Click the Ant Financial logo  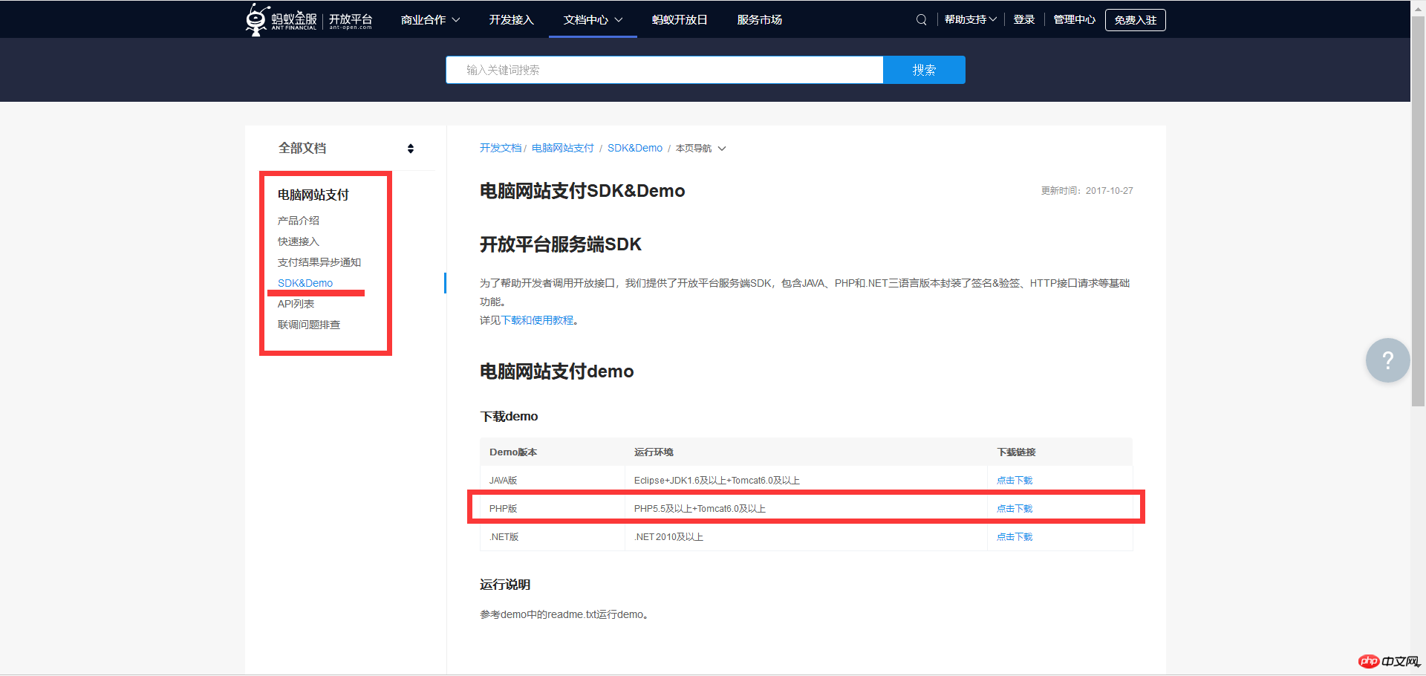(x=281, y=19)
